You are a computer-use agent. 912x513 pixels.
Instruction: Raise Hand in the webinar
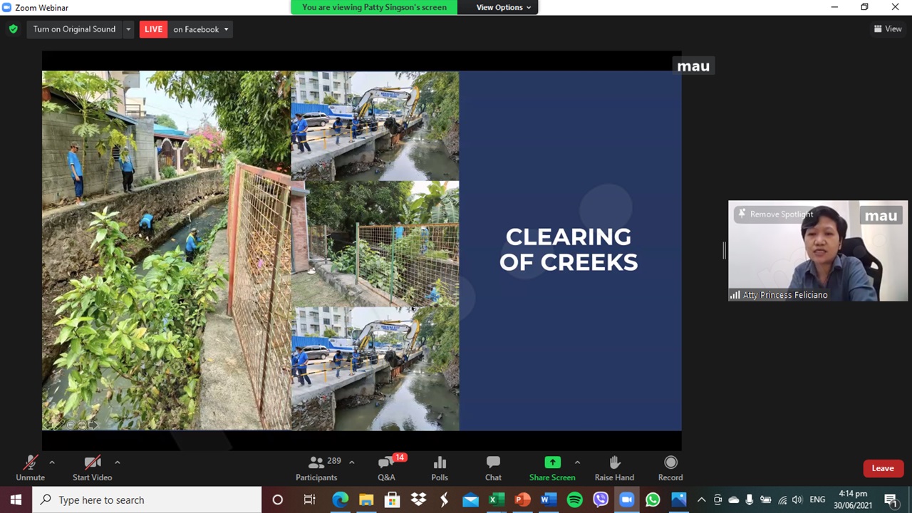tap(614, 468)
